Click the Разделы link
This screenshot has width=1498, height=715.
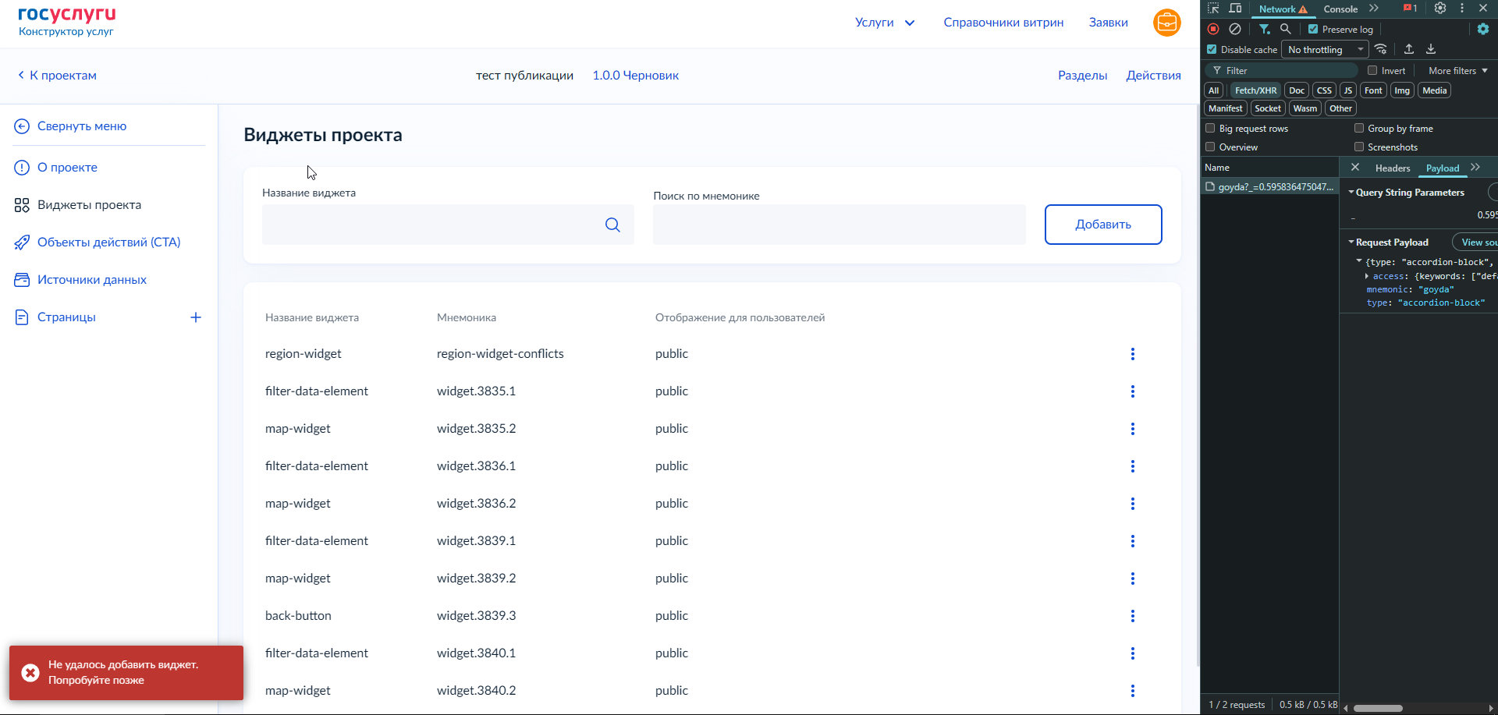coord(1083,76)
